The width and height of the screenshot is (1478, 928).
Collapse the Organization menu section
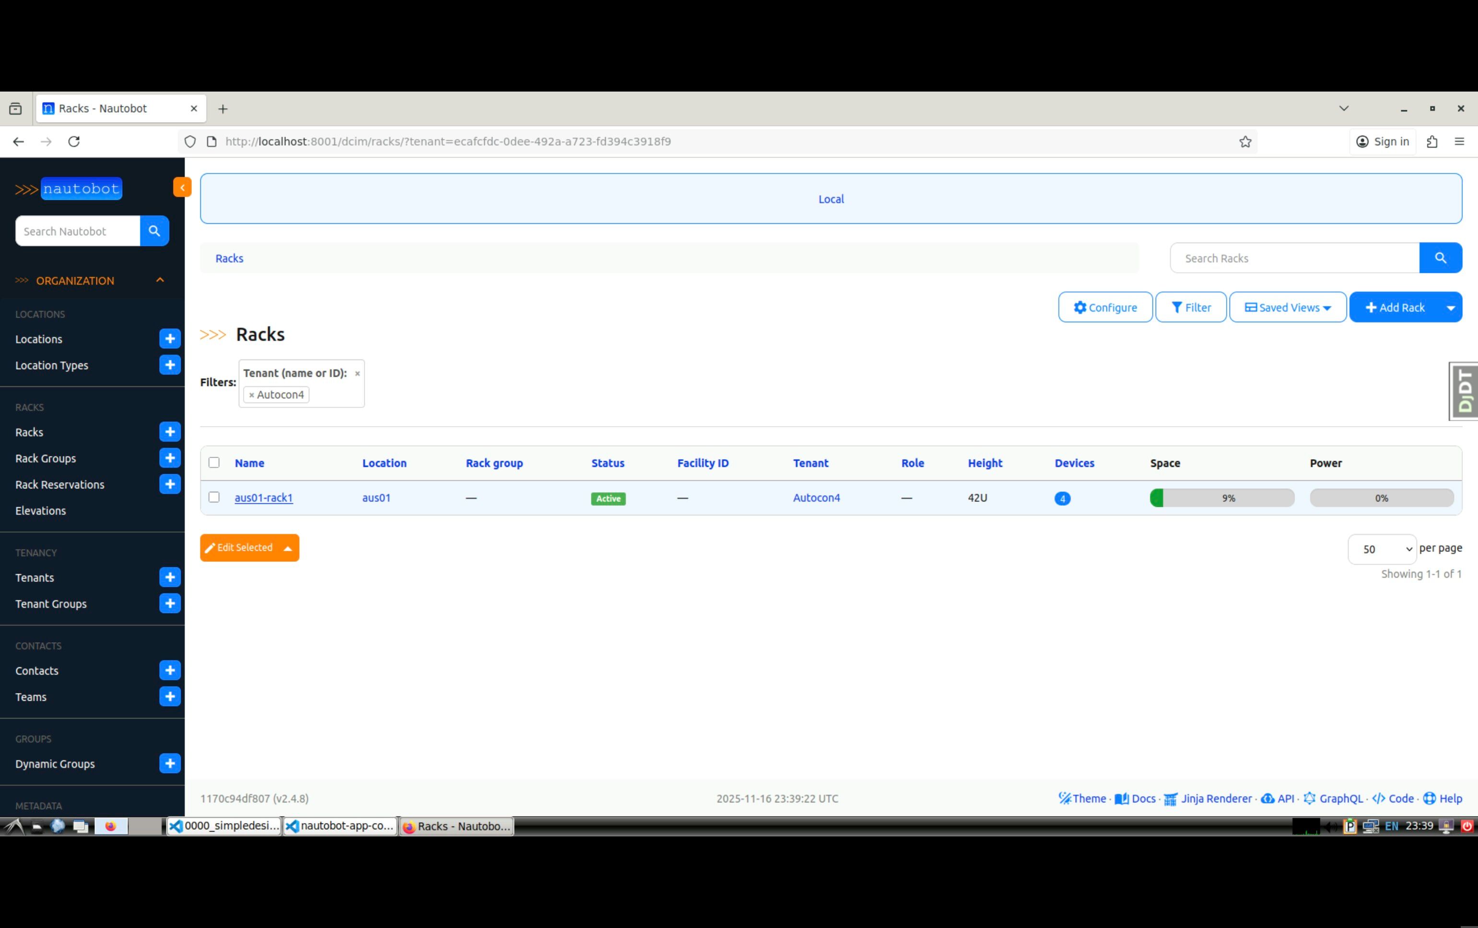[160, 280]
